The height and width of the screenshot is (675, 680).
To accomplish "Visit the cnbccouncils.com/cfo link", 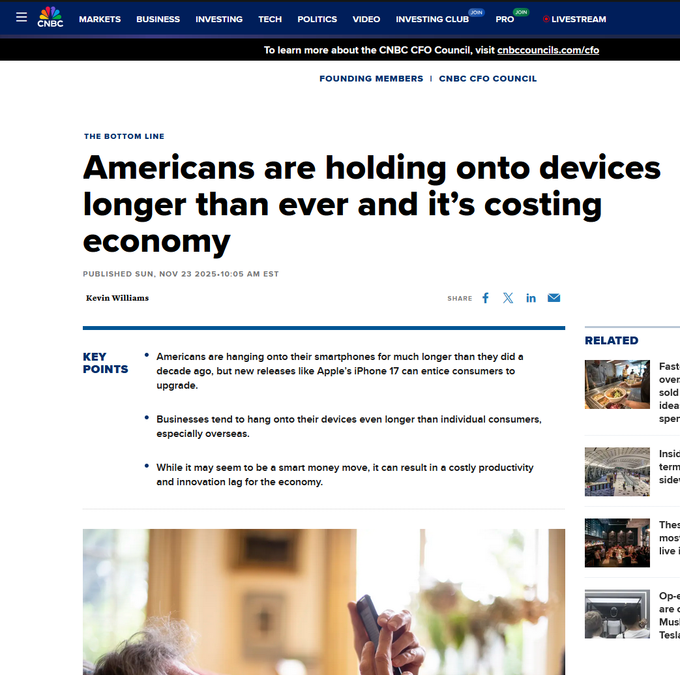I will pyautogui.click(x=548, y=50).
